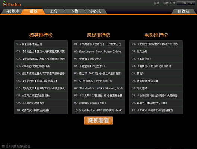The width and height of the screenshot is (197, 149).
Task: Open 06.【牛男独家】萌鼠王国 entry
Action: (x=41, y=81)
